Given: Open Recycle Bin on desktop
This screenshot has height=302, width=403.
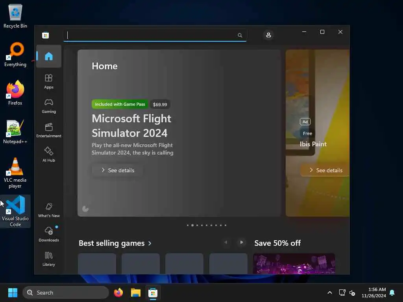Looking at the screenshot, I should coord(15,16).
